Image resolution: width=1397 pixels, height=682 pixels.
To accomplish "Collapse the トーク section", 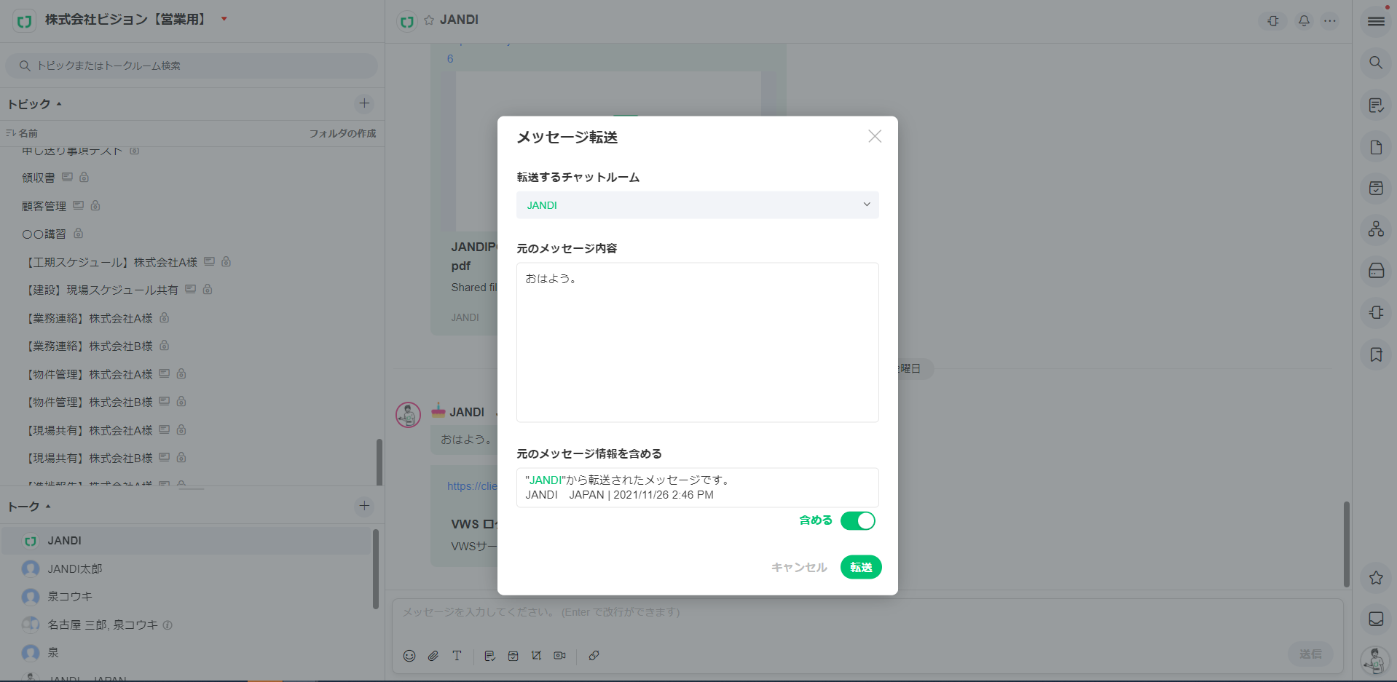I will coord(29,507).
